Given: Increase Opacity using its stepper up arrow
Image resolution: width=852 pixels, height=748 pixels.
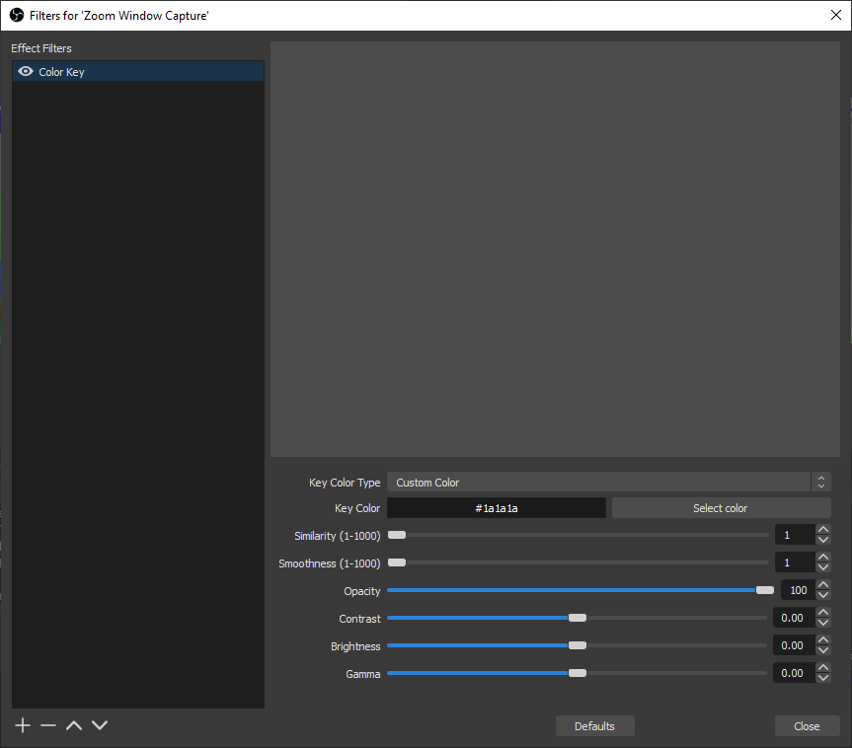Looking at the screenshot, I should tap(823, 585).
